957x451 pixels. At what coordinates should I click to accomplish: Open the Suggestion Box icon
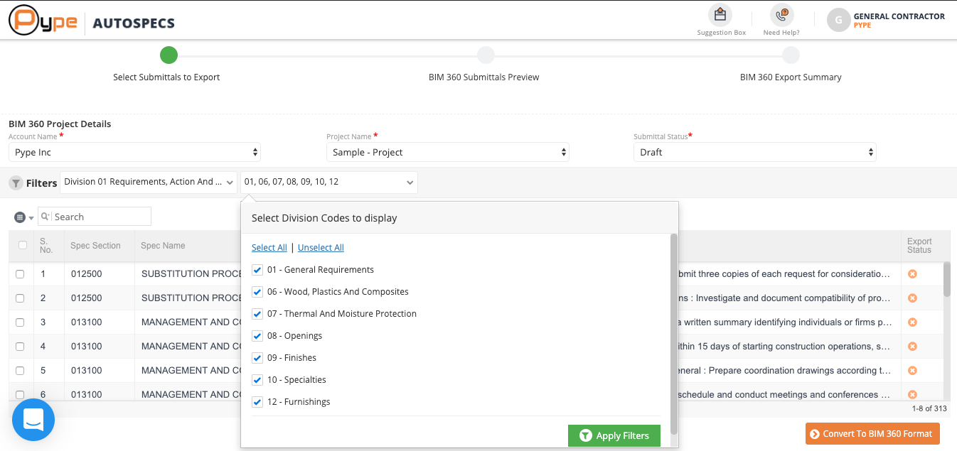720,15
